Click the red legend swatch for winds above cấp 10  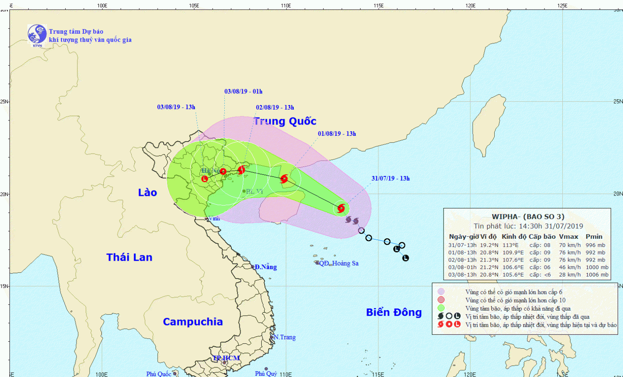(x=441, y=300)
